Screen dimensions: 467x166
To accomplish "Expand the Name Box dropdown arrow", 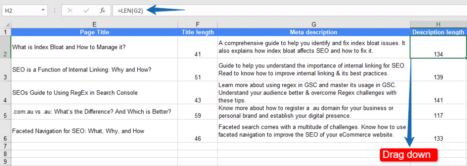I will click(43, 10).
